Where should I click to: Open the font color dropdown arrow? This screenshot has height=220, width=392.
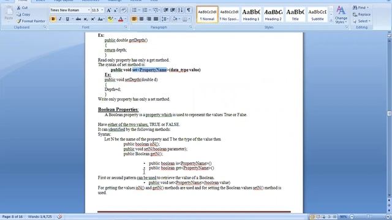126,19
